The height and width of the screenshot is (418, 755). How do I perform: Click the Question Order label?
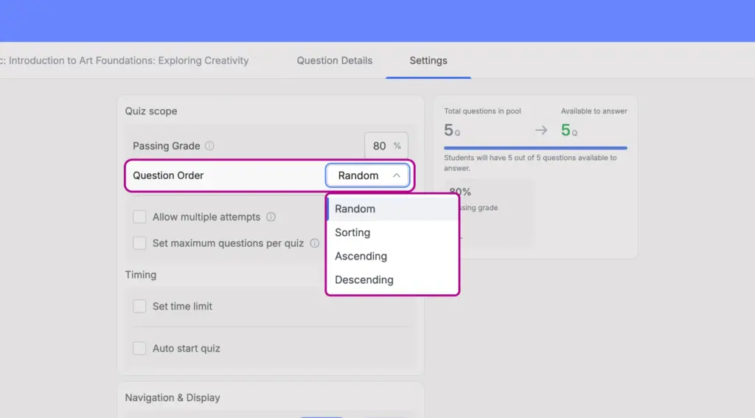click(x=168, y=175)
